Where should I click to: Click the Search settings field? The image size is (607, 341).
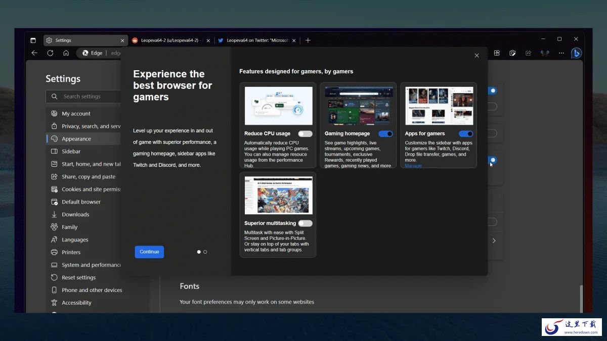(x=83, y=96)
